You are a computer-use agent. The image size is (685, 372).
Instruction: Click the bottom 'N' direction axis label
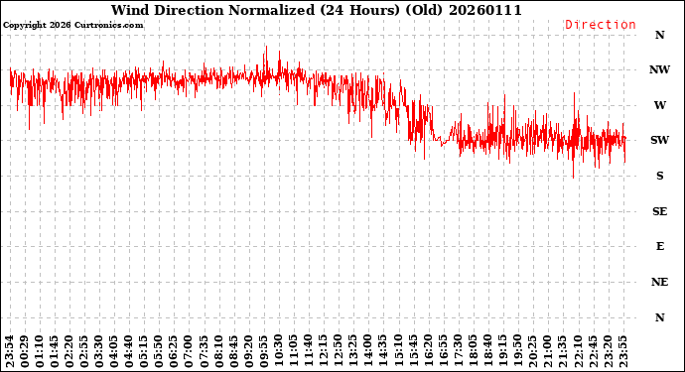pos(659,317)
